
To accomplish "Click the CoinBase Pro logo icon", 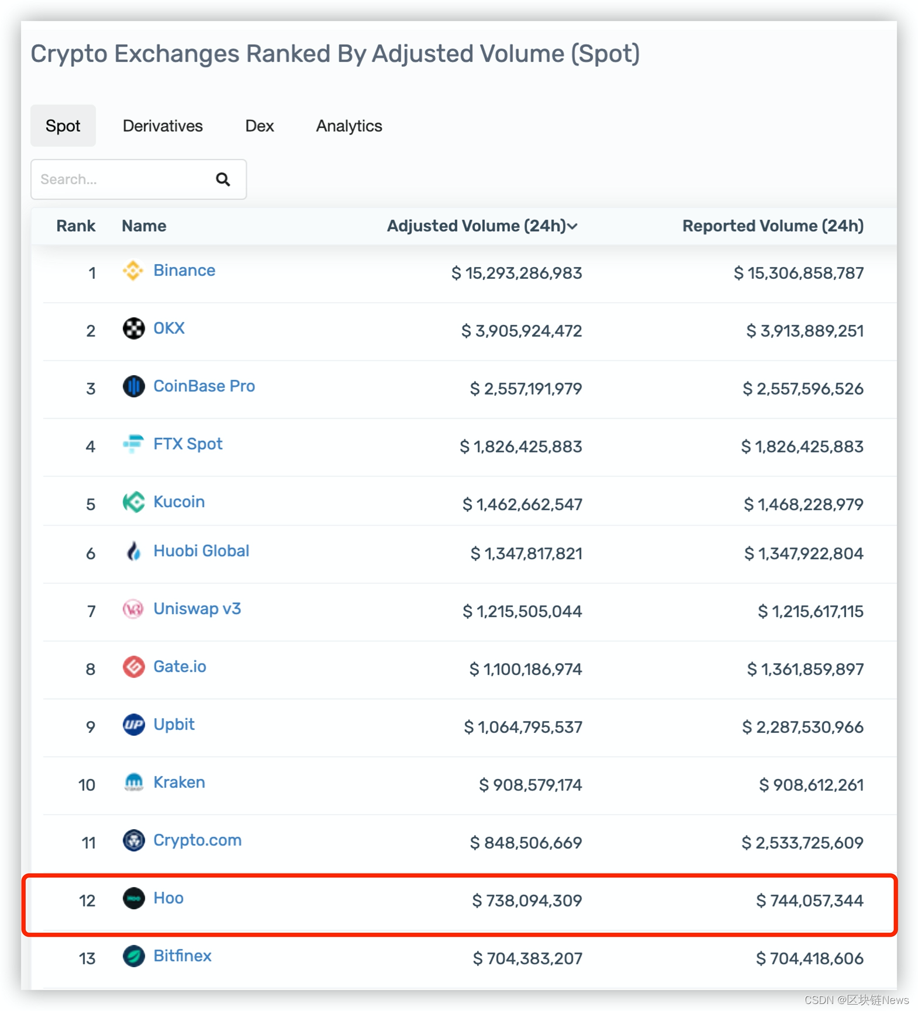I will pos(133,386).
